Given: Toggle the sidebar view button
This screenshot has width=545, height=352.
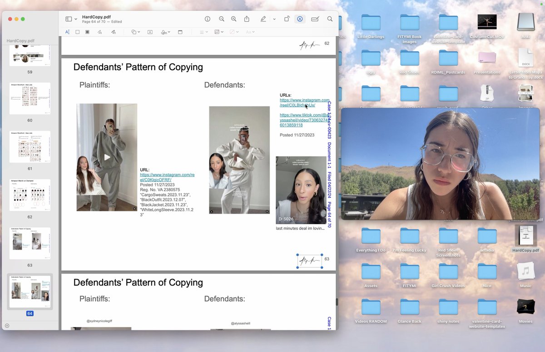Looking at the screenshot, I should 69,19.
